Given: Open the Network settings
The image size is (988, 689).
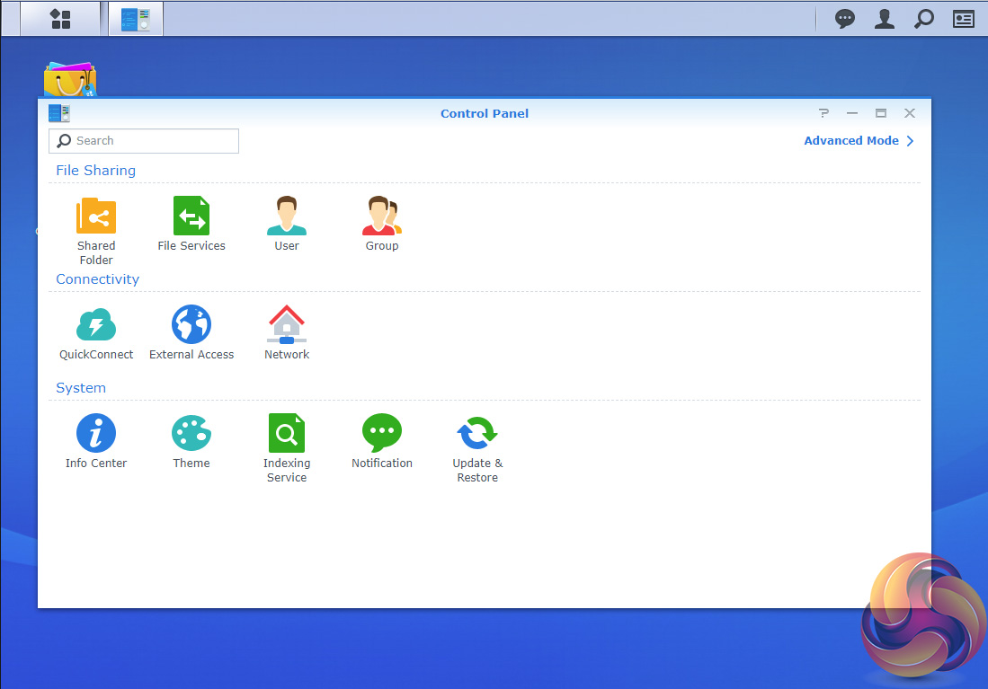Looking at the screenshot, I should (287, 332).
